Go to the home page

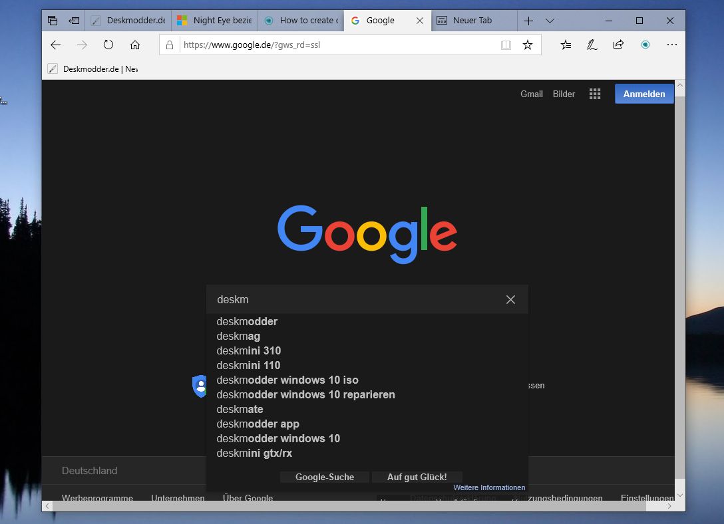click(x=135, y=45)
